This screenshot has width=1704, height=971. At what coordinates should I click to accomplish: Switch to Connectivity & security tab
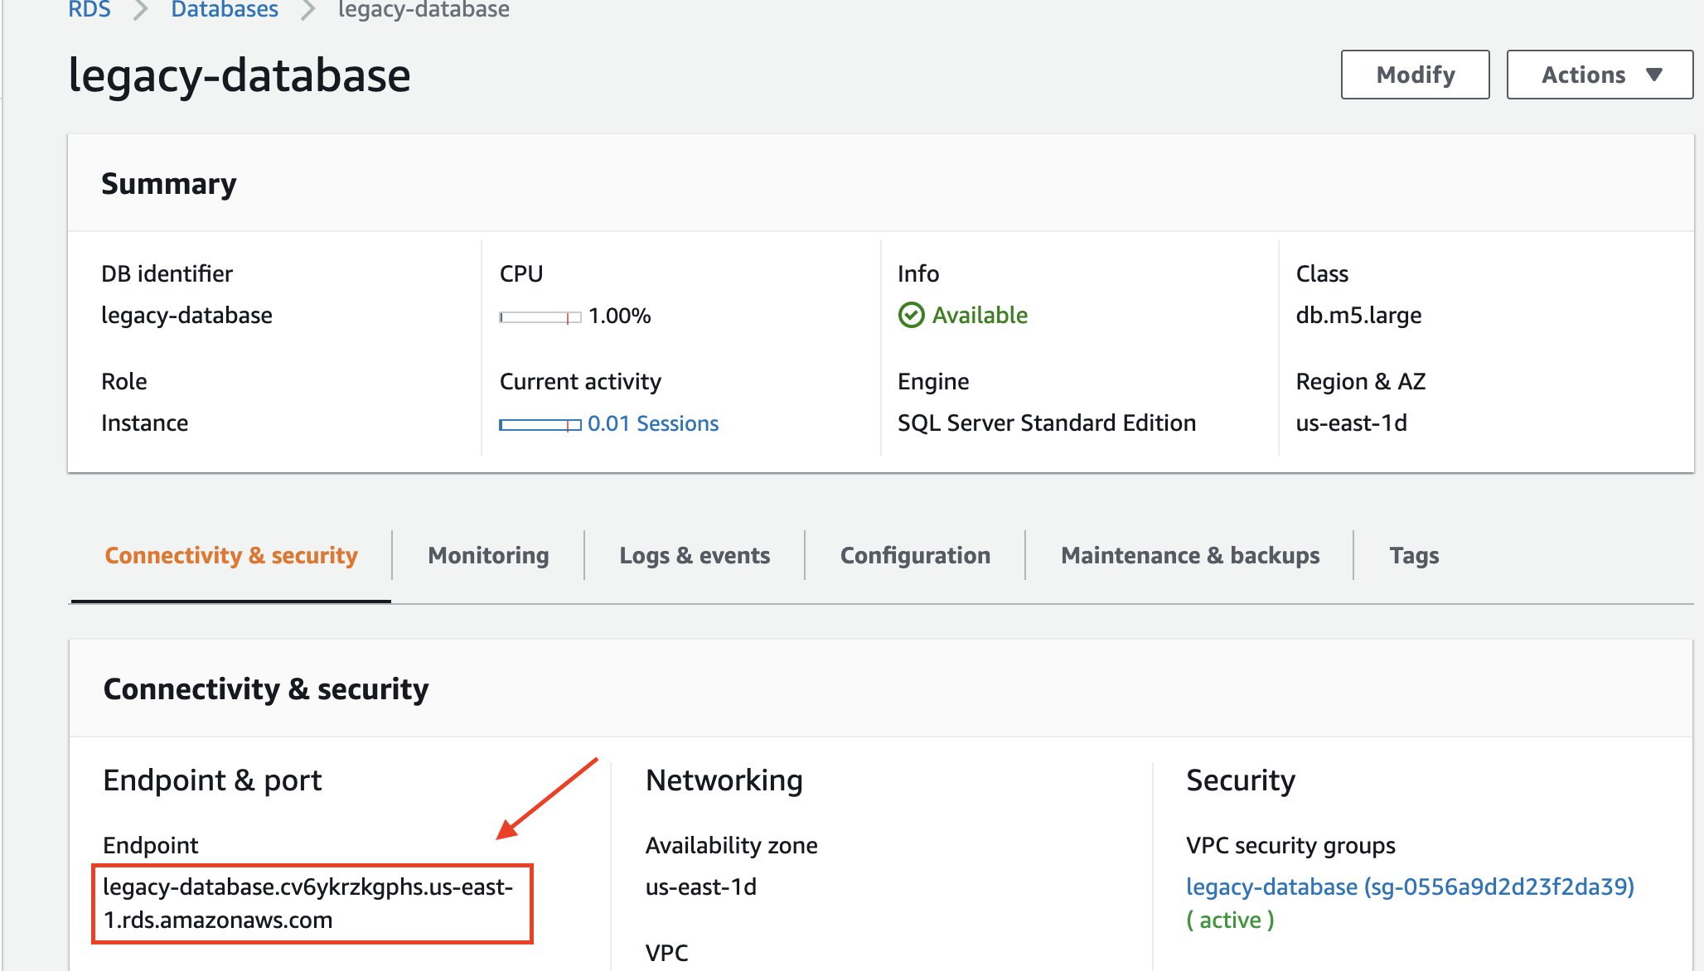pos(231,555)
